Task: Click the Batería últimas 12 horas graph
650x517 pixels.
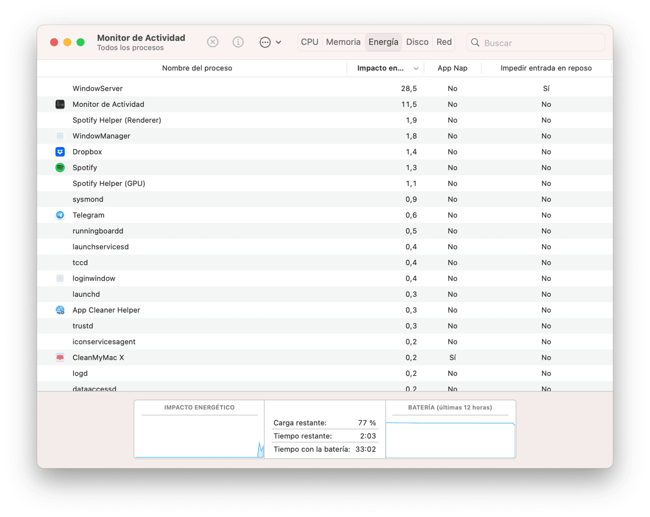Action: (450, 429)
